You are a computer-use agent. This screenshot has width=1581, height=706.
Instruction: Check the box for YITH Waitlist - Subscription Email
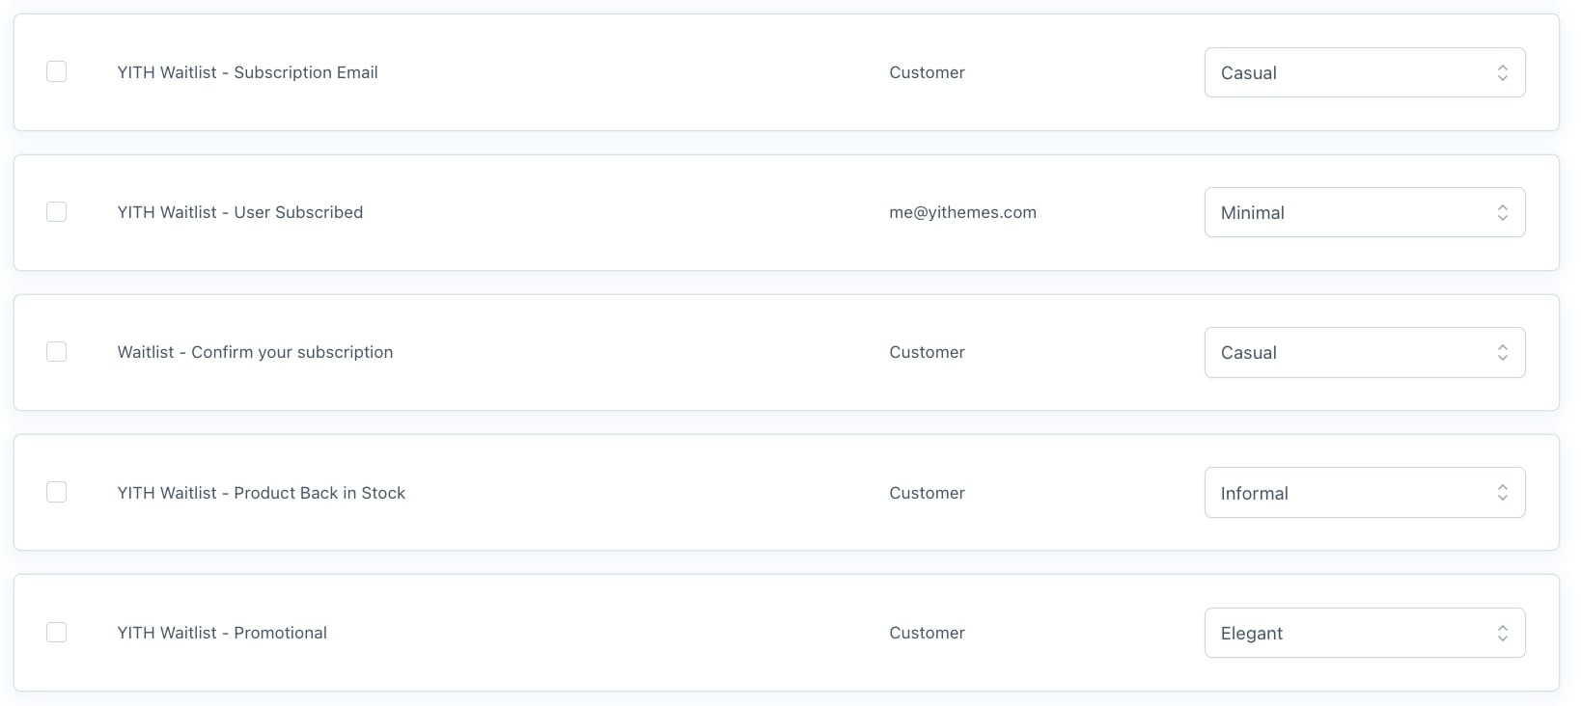57,72
